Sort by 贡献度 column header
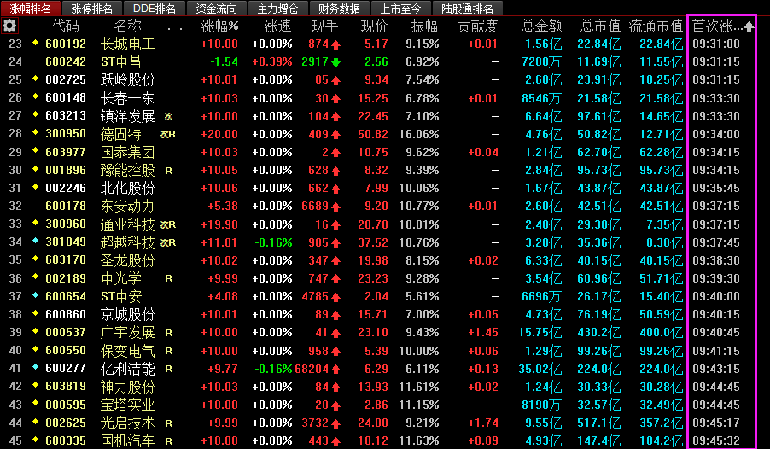Viewport: 770px width, 449px height. 478,26
